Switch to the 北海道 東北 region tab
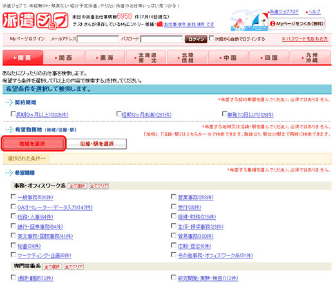The height and width of the screenshot is (283, 335). coord(146,57)
